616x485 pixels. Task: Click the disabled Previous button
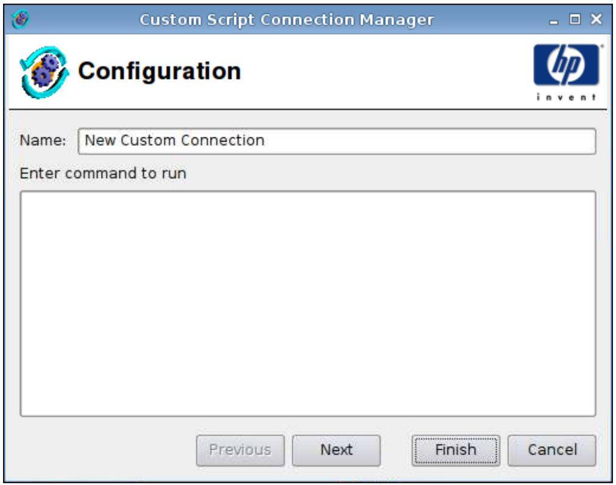(x=240, y=450)
